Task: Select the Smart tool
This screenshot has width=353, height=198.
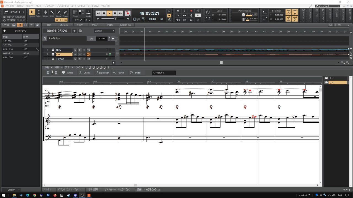Action: point(32,13)
